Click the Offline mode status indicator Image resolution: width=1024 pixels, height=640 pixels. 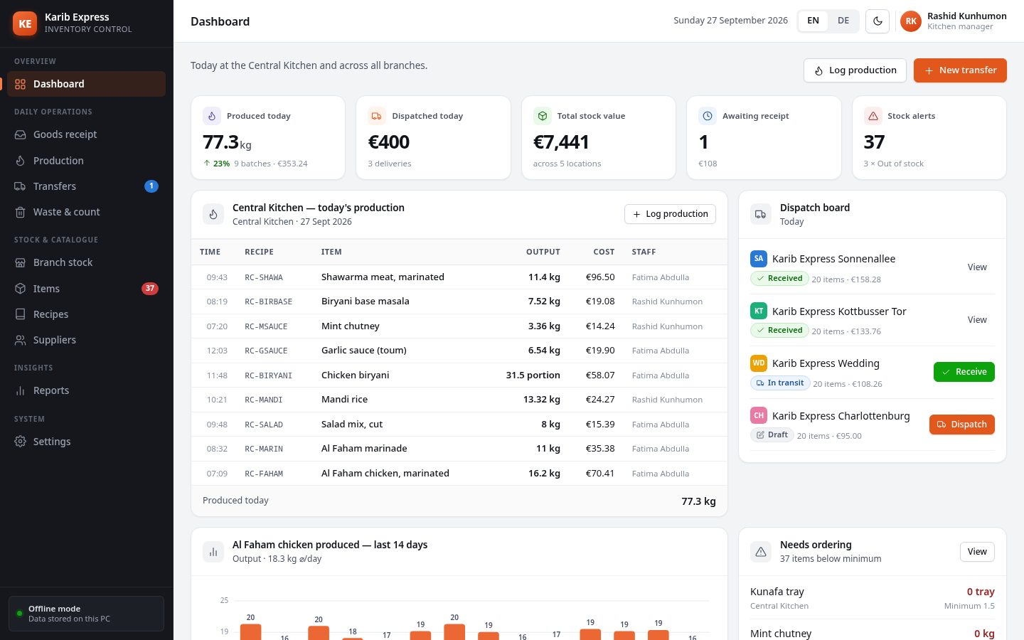pyautogui.click(x=86, y=614)
